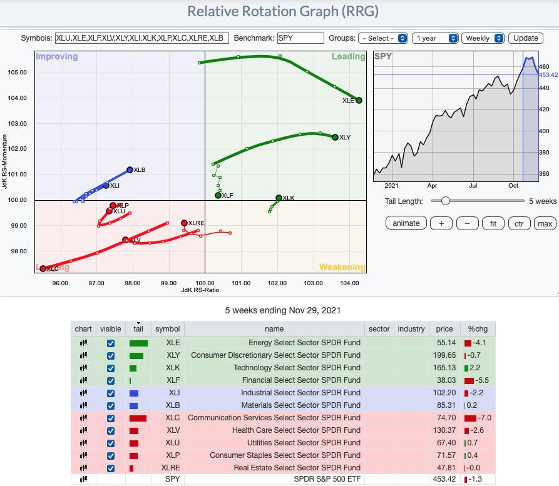The image size is (559, 486).
Task: Click the XLF marker on the graph
Action: (218, 195)
